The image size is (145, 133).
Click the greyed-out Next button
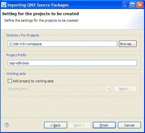(79, 125)
